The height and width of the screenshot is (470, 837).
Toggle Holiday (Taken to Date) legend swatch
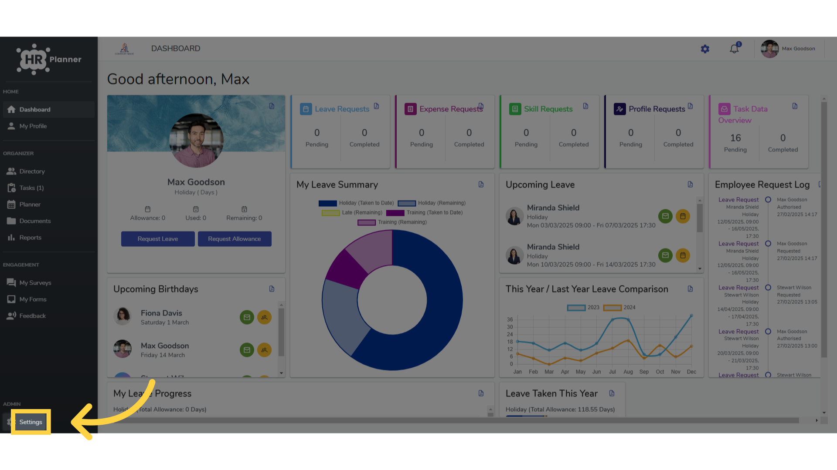(328, 203)
